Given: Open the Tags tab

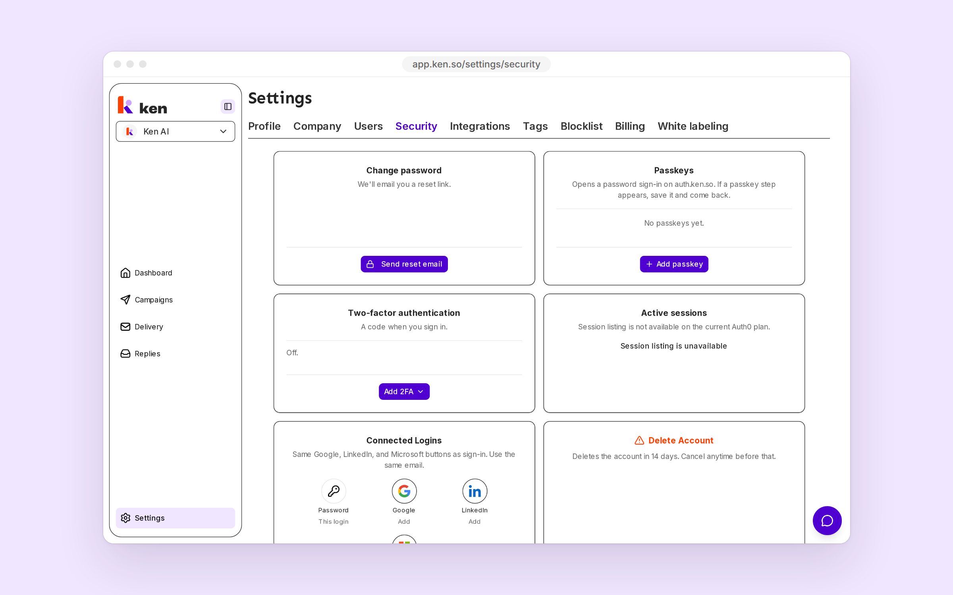Looking at the screenshot, I should click(x=535, y=126).
